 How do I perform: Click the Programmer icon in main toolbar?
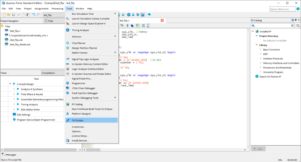(138, 15)
